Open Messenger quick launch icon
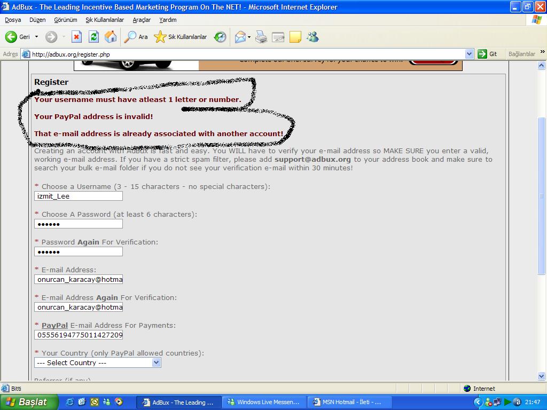547x410 pixels. (107, 402)
